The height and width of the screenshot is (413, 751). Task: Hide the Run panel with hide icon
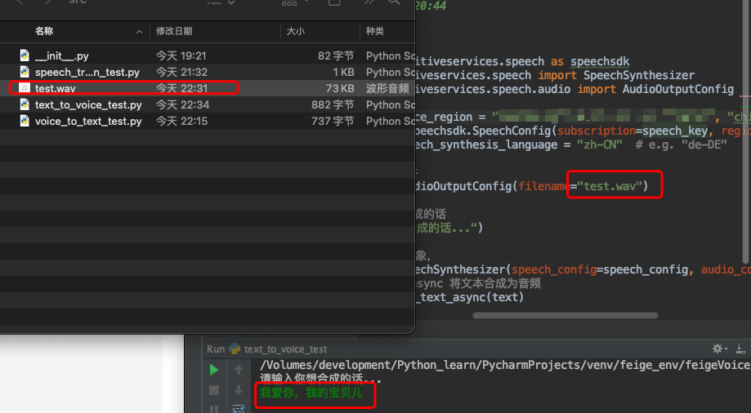coord(740,349)
